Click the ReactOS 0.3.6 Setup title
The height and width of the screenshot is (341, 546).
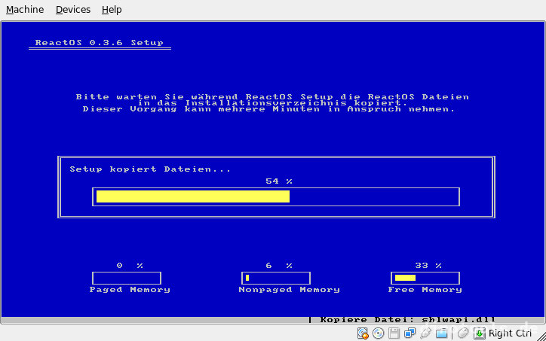point(100,43)
